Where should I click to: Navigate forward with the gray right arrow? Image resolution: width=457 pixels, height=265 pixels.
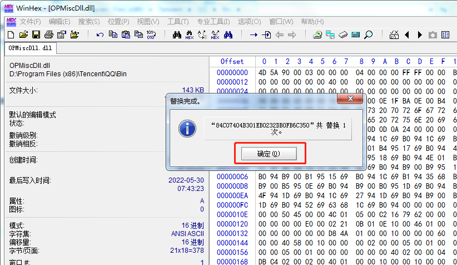(292, 35)
